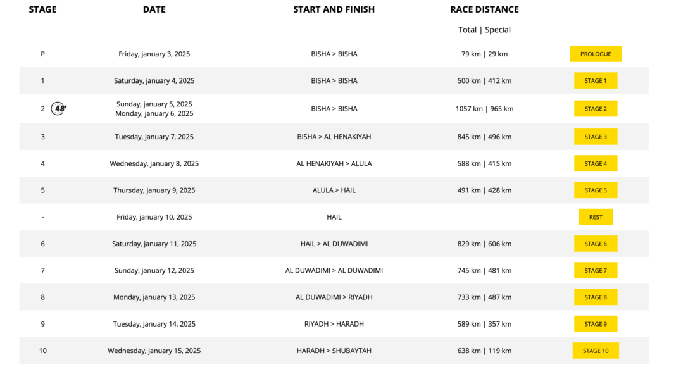Click the STAGE 4 yellow button
Image resolution: width=676 pixels, height=367 pixels.
(596, 163)
